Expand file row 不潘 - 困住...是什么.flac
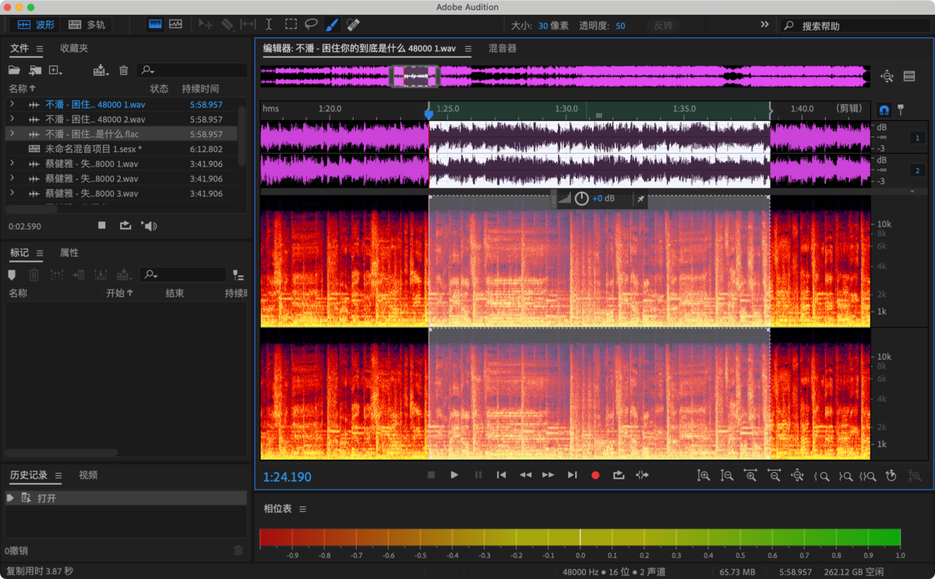Viewport: 935px width, 579px height. click(x=12, y=134)
